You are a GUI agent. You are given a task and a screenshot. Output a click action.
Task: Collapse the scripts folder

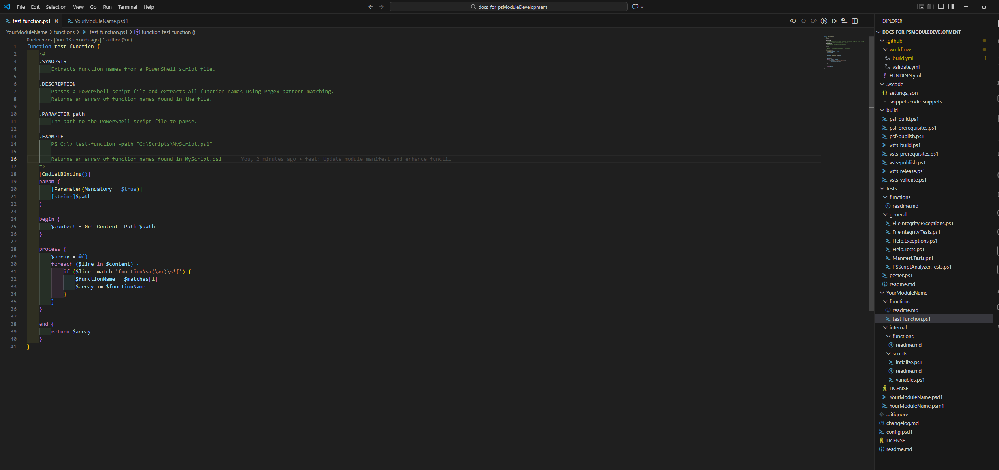[888, 353]
